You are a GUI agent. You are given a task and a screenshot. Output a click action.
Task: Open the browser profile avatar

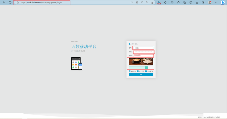209,2
